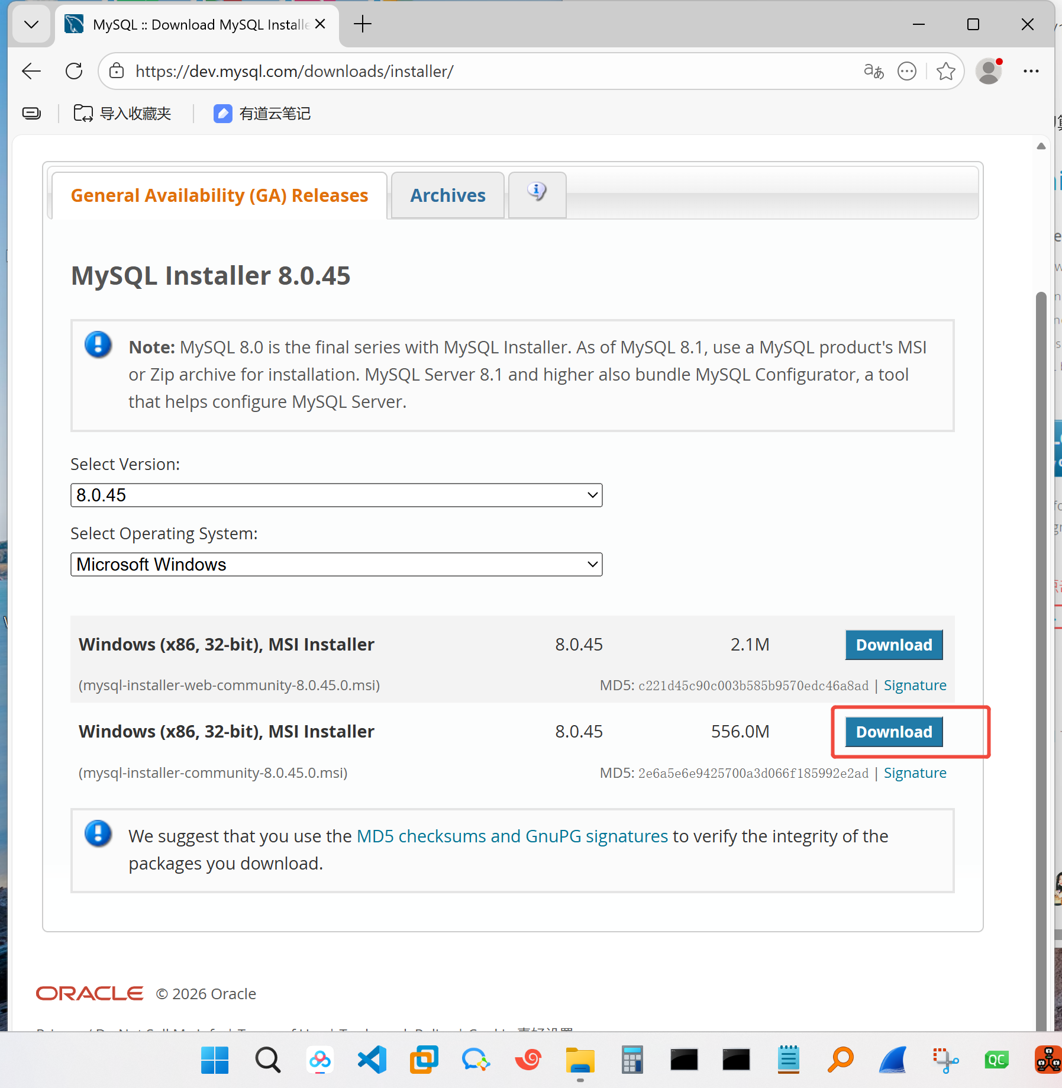1062x1088 pixels.
Task: Open Visual Studio Code from taskbar
Action: 372,1060
